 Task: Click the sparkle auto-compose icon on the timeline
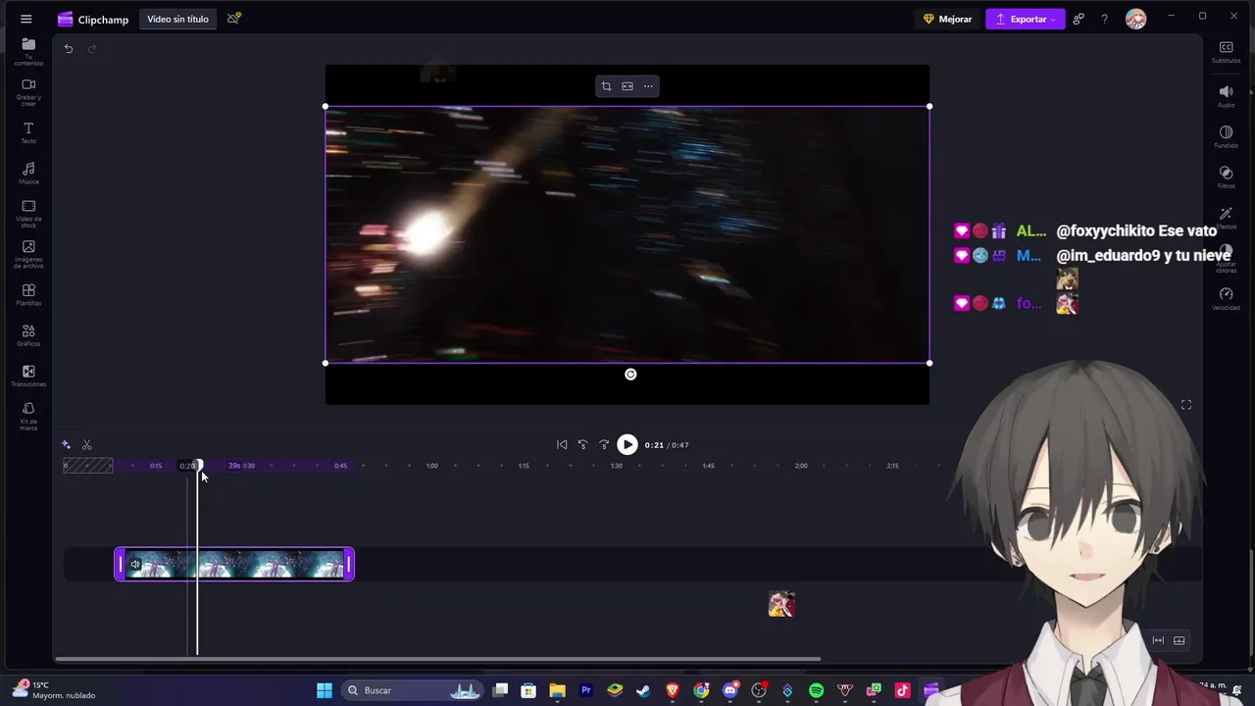pyautogui.click(x=66, y=445)
